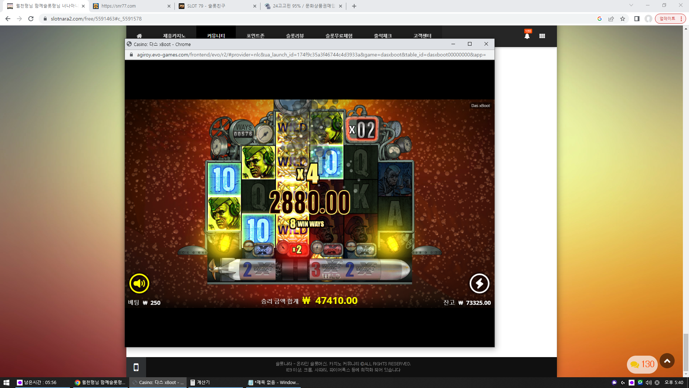The height and width of the screenshot is (388, 689).
Task: Open the notification bell showing 130
Action: (x=527, y=36)
